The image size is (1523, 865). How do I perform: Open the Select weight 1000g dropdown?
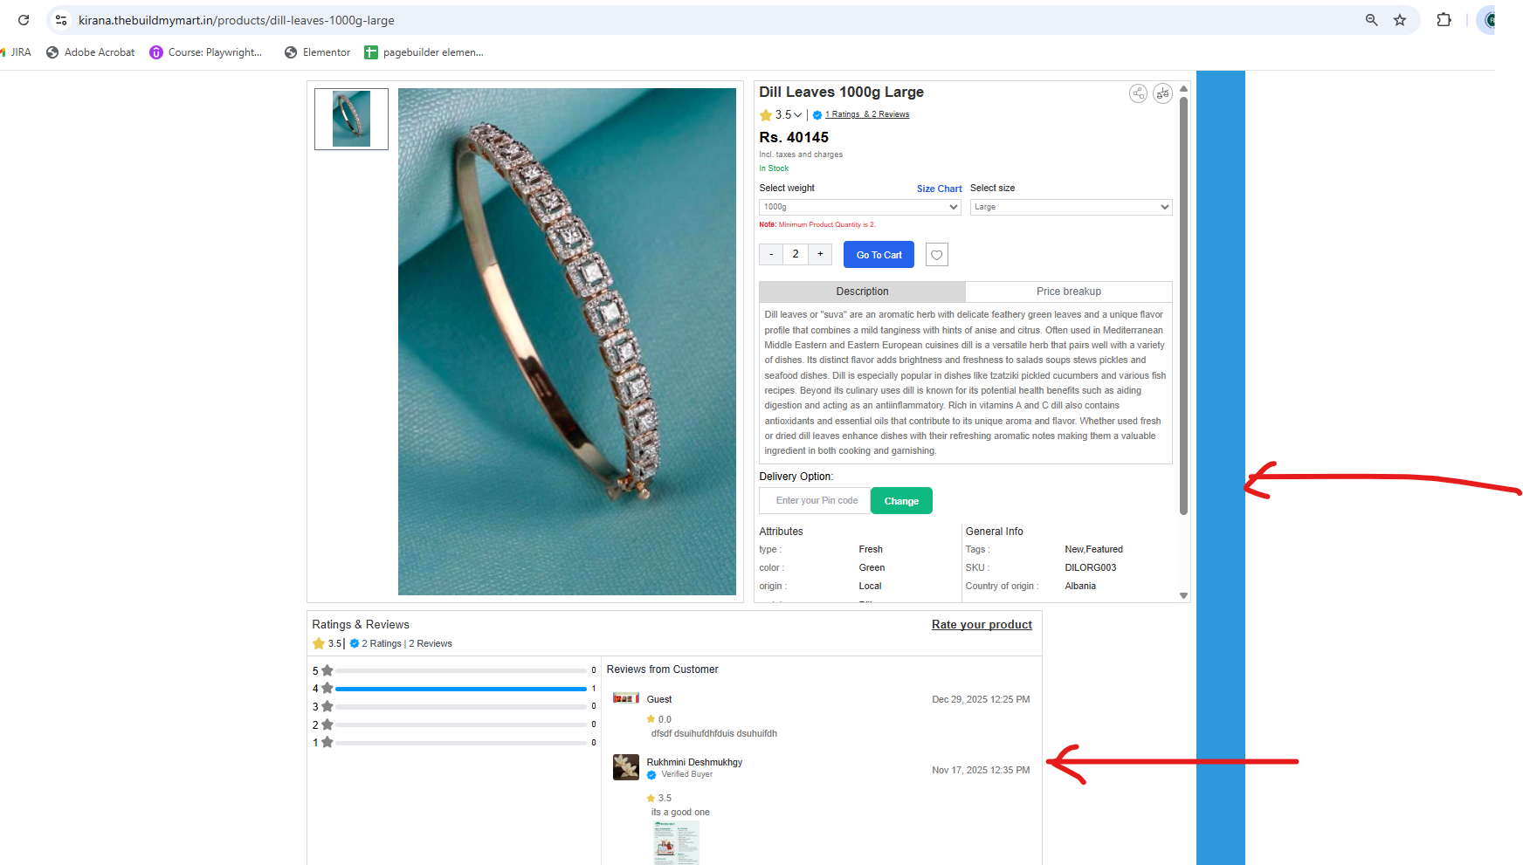click(x=860, y=207)
